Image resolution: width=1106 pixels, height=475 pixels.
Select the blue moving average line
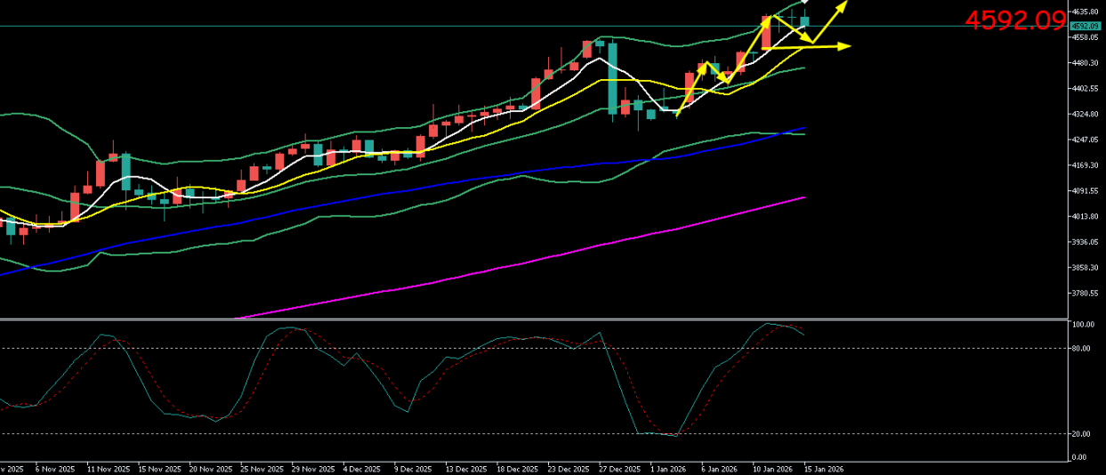tap(445, 182)
